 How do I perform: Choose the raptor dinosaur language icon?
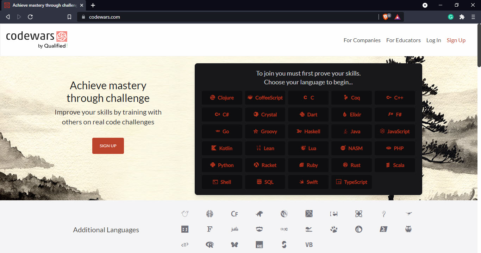pyautogui.click(x=408, y=214)
